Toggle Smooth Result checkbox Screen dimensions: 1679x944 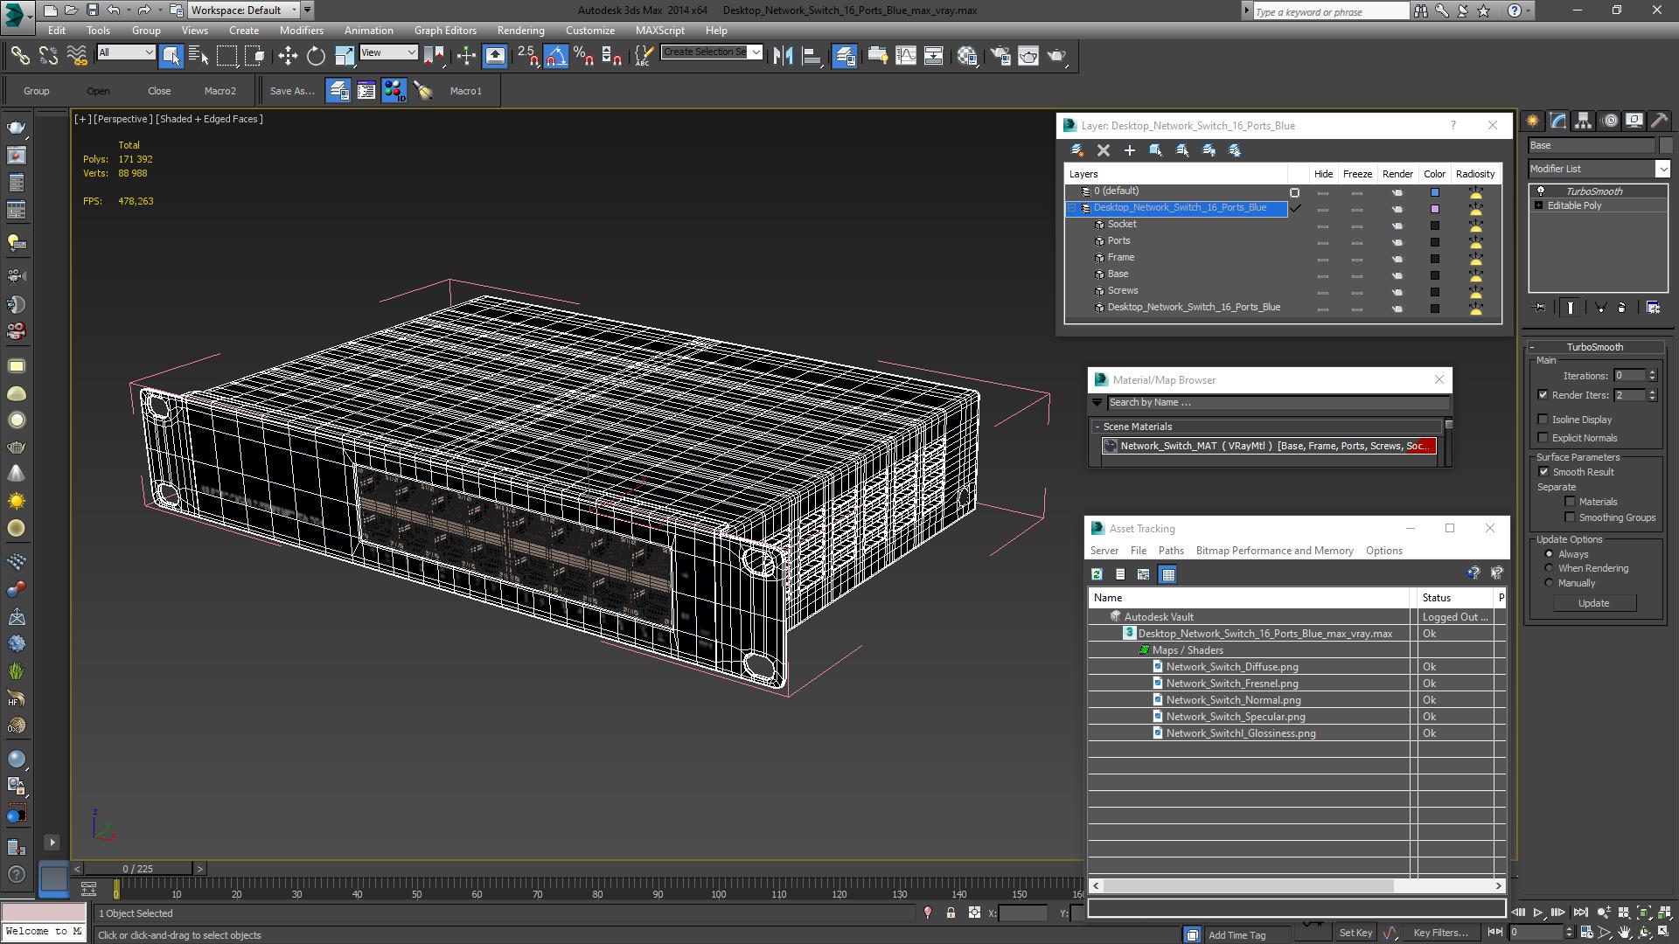[1543, 472]
